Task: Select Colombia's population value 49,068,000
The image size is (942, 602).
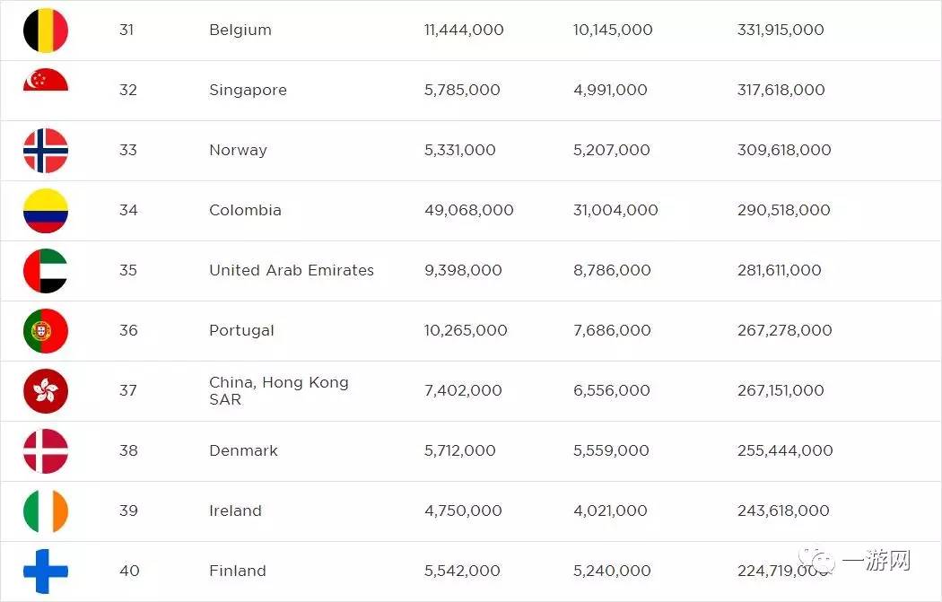Action: (468, 211)
